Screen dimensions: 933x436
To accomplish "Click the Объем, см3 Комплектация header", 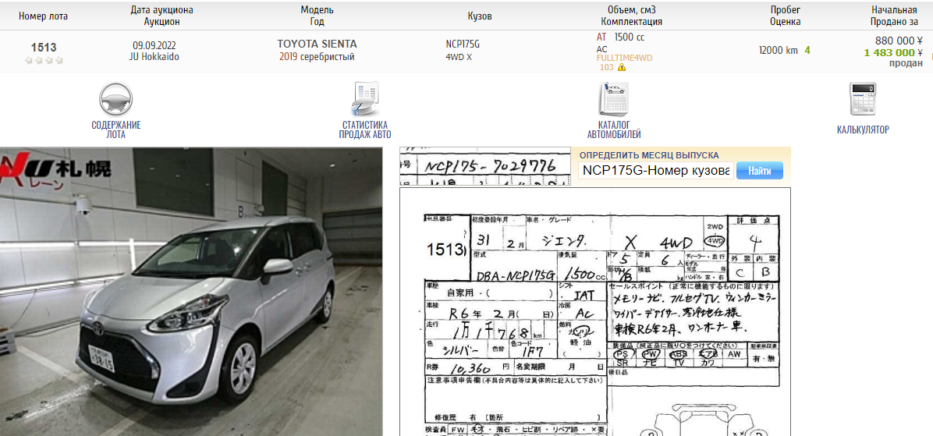I will click(631, 16).
